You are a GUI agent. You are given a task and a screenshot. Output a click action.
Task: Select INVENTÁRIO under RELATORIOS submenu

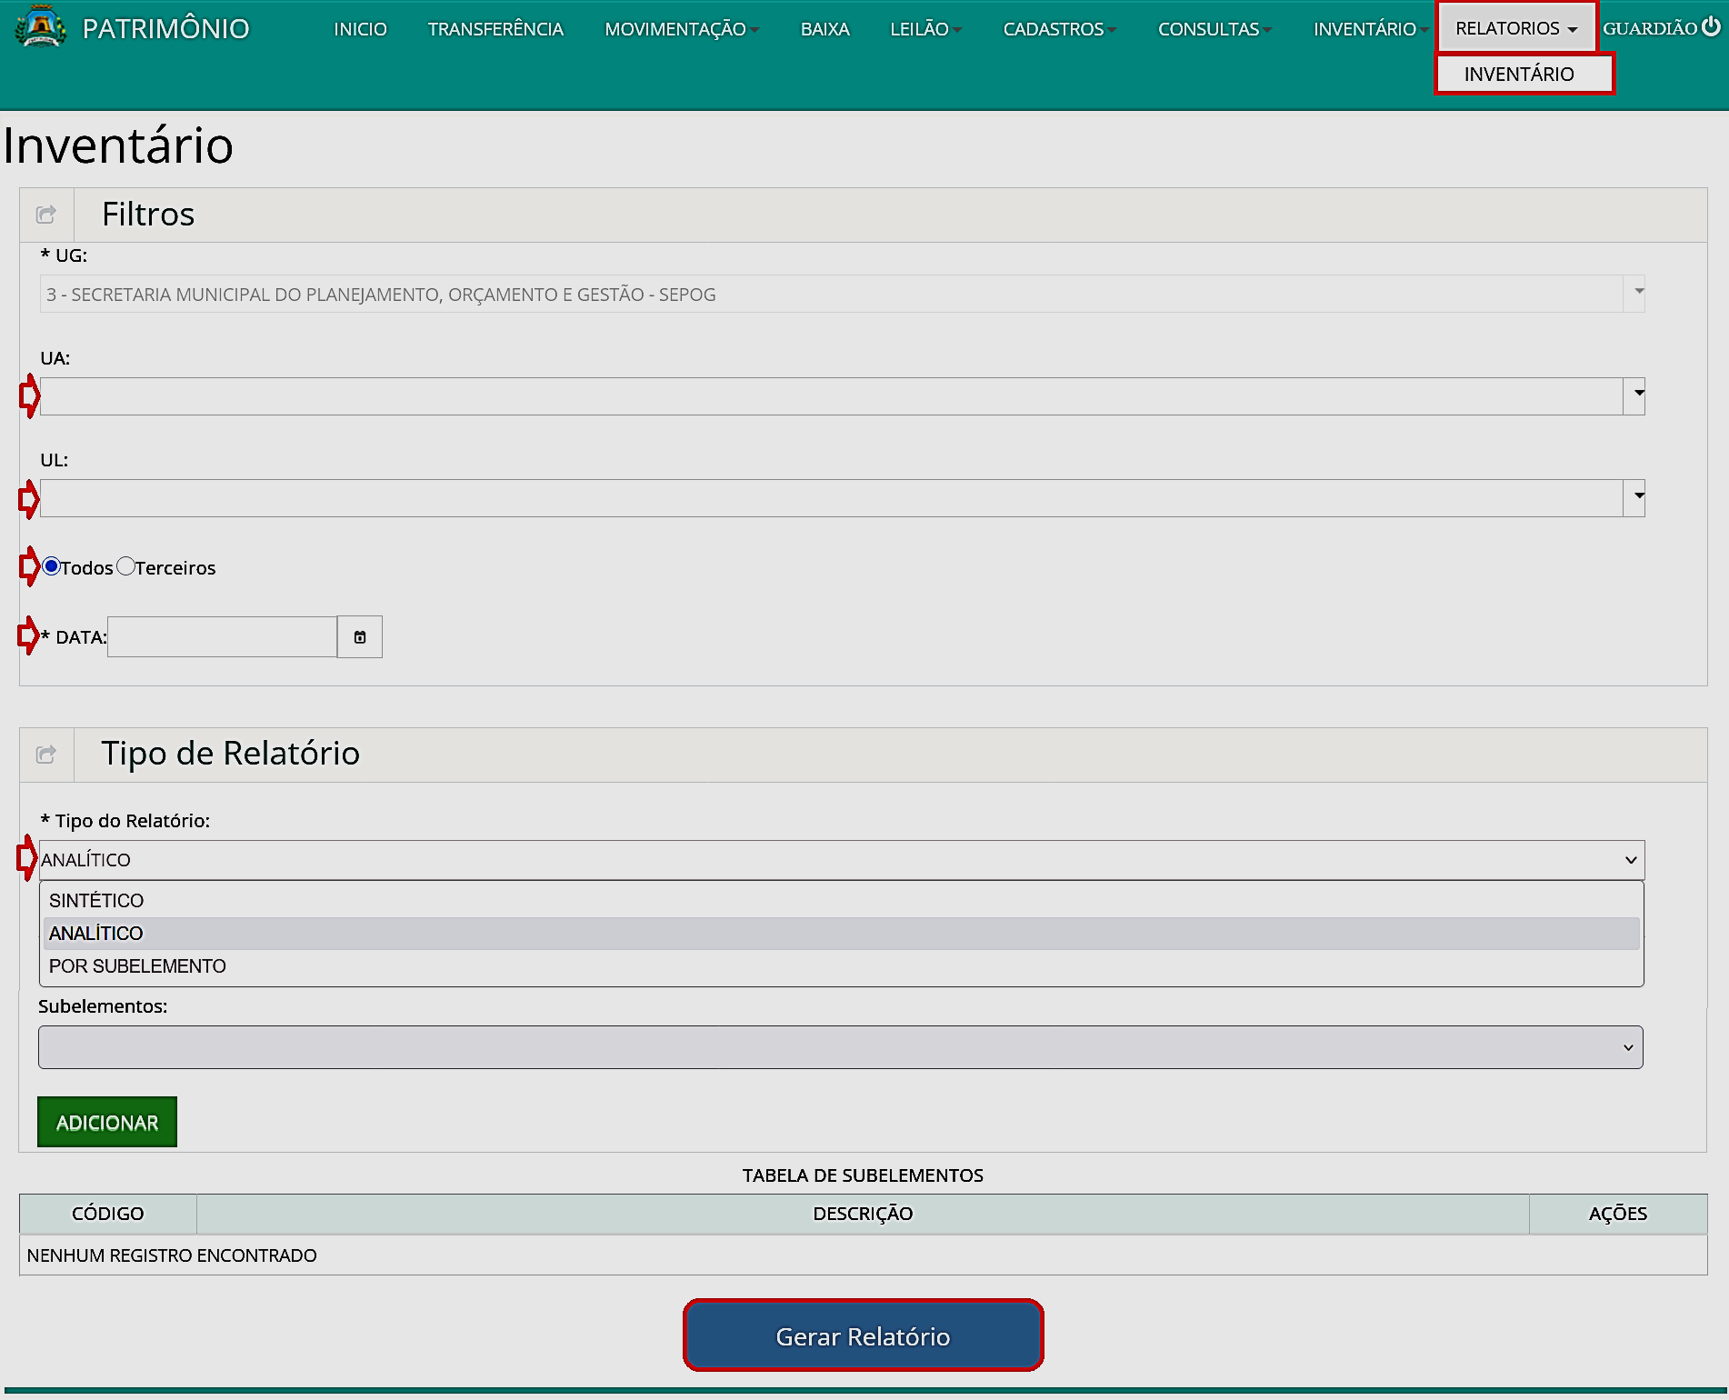click(1524, 74)
